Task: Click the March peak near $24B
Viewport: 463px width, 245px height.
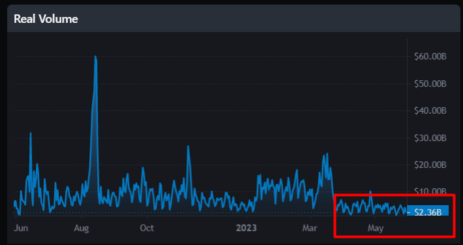Action: click(327, 154)
